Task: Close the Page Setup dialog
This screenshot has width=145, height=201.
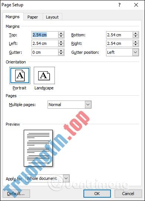Action: pos(136,5)
